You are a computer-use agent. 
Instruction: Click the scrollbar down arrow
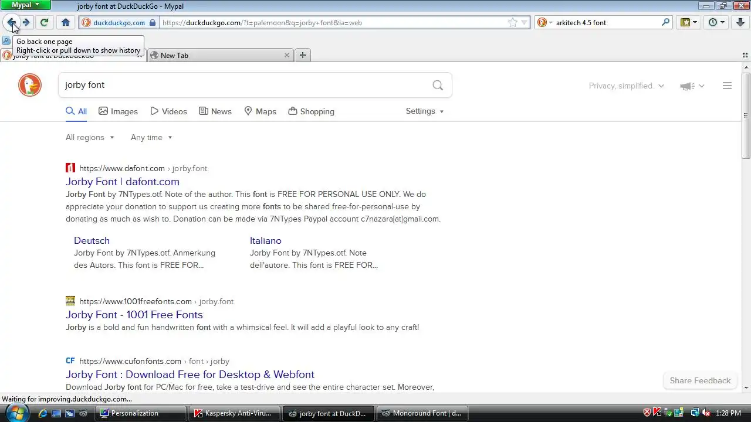click(746, 387)
